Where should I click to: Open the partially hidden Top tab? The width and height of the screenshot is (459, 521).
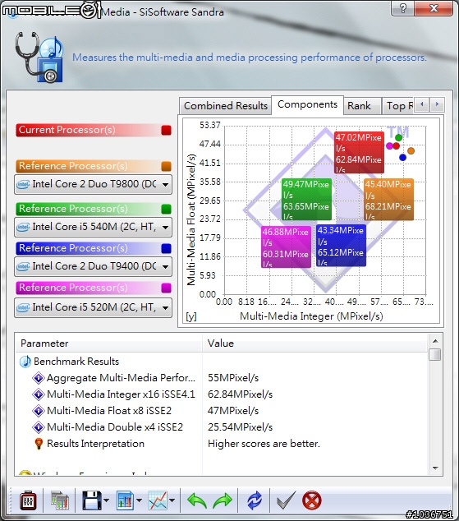(x=398, y=106)
